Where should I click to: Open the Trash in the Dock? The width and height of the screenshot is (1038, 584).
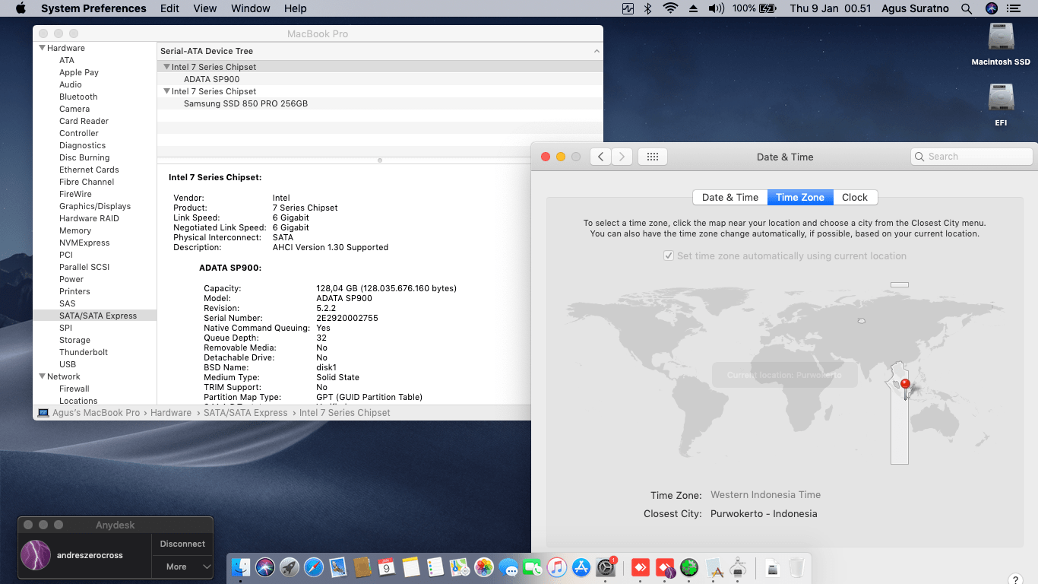pyautogui.click(x=796, y=567)
